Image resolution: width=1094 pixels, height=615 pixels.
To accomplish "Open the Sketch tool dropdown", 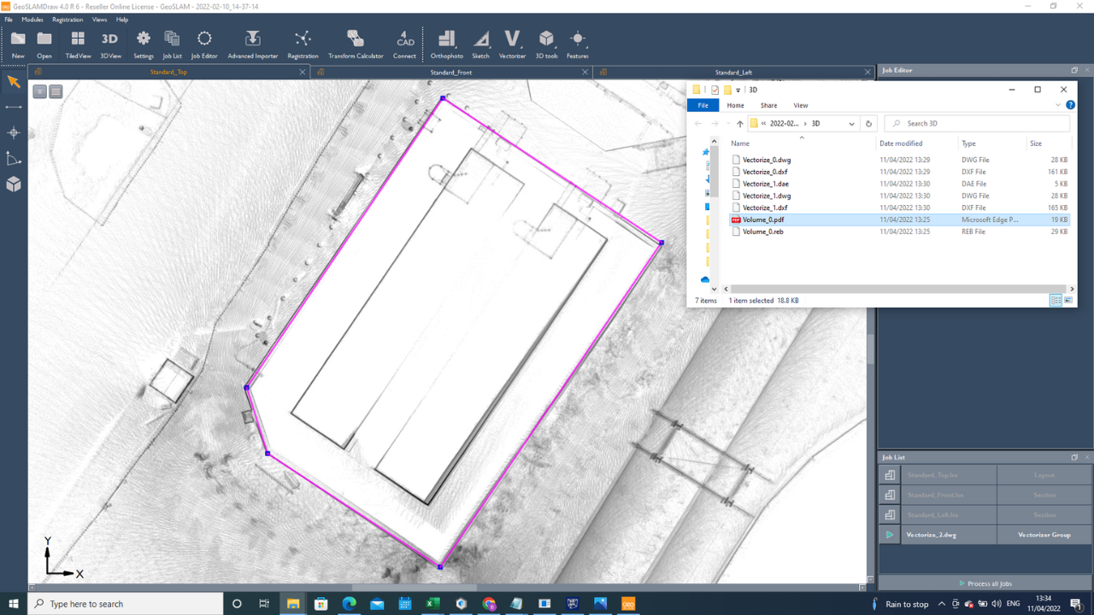I will (481, 44).
